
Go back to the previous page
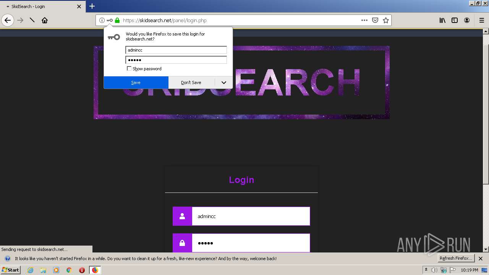pyautogui.click(x=8, y=20)
